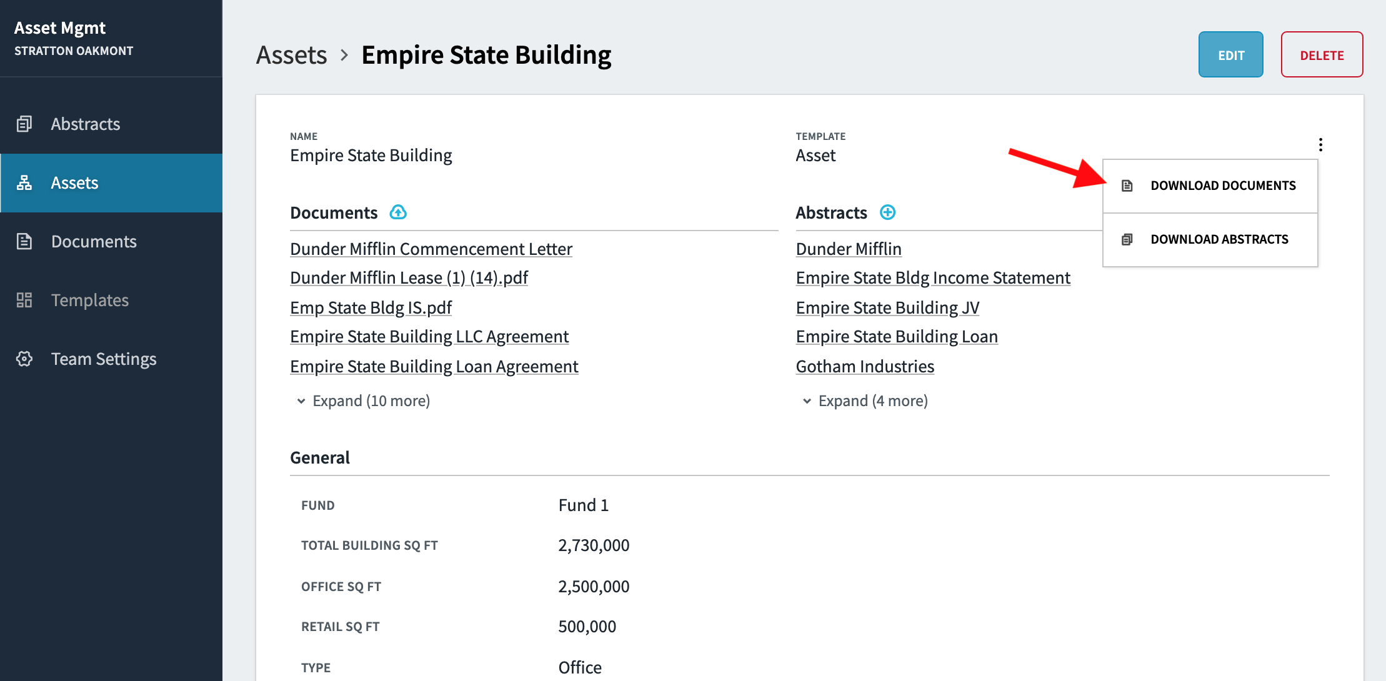
Task: Open Empire State Building Loan Agreement
Action: pyautogui.click(x=434, y=366)
